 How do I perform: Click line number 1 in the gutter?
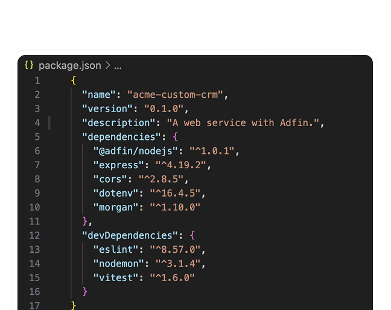pos(37,81)
